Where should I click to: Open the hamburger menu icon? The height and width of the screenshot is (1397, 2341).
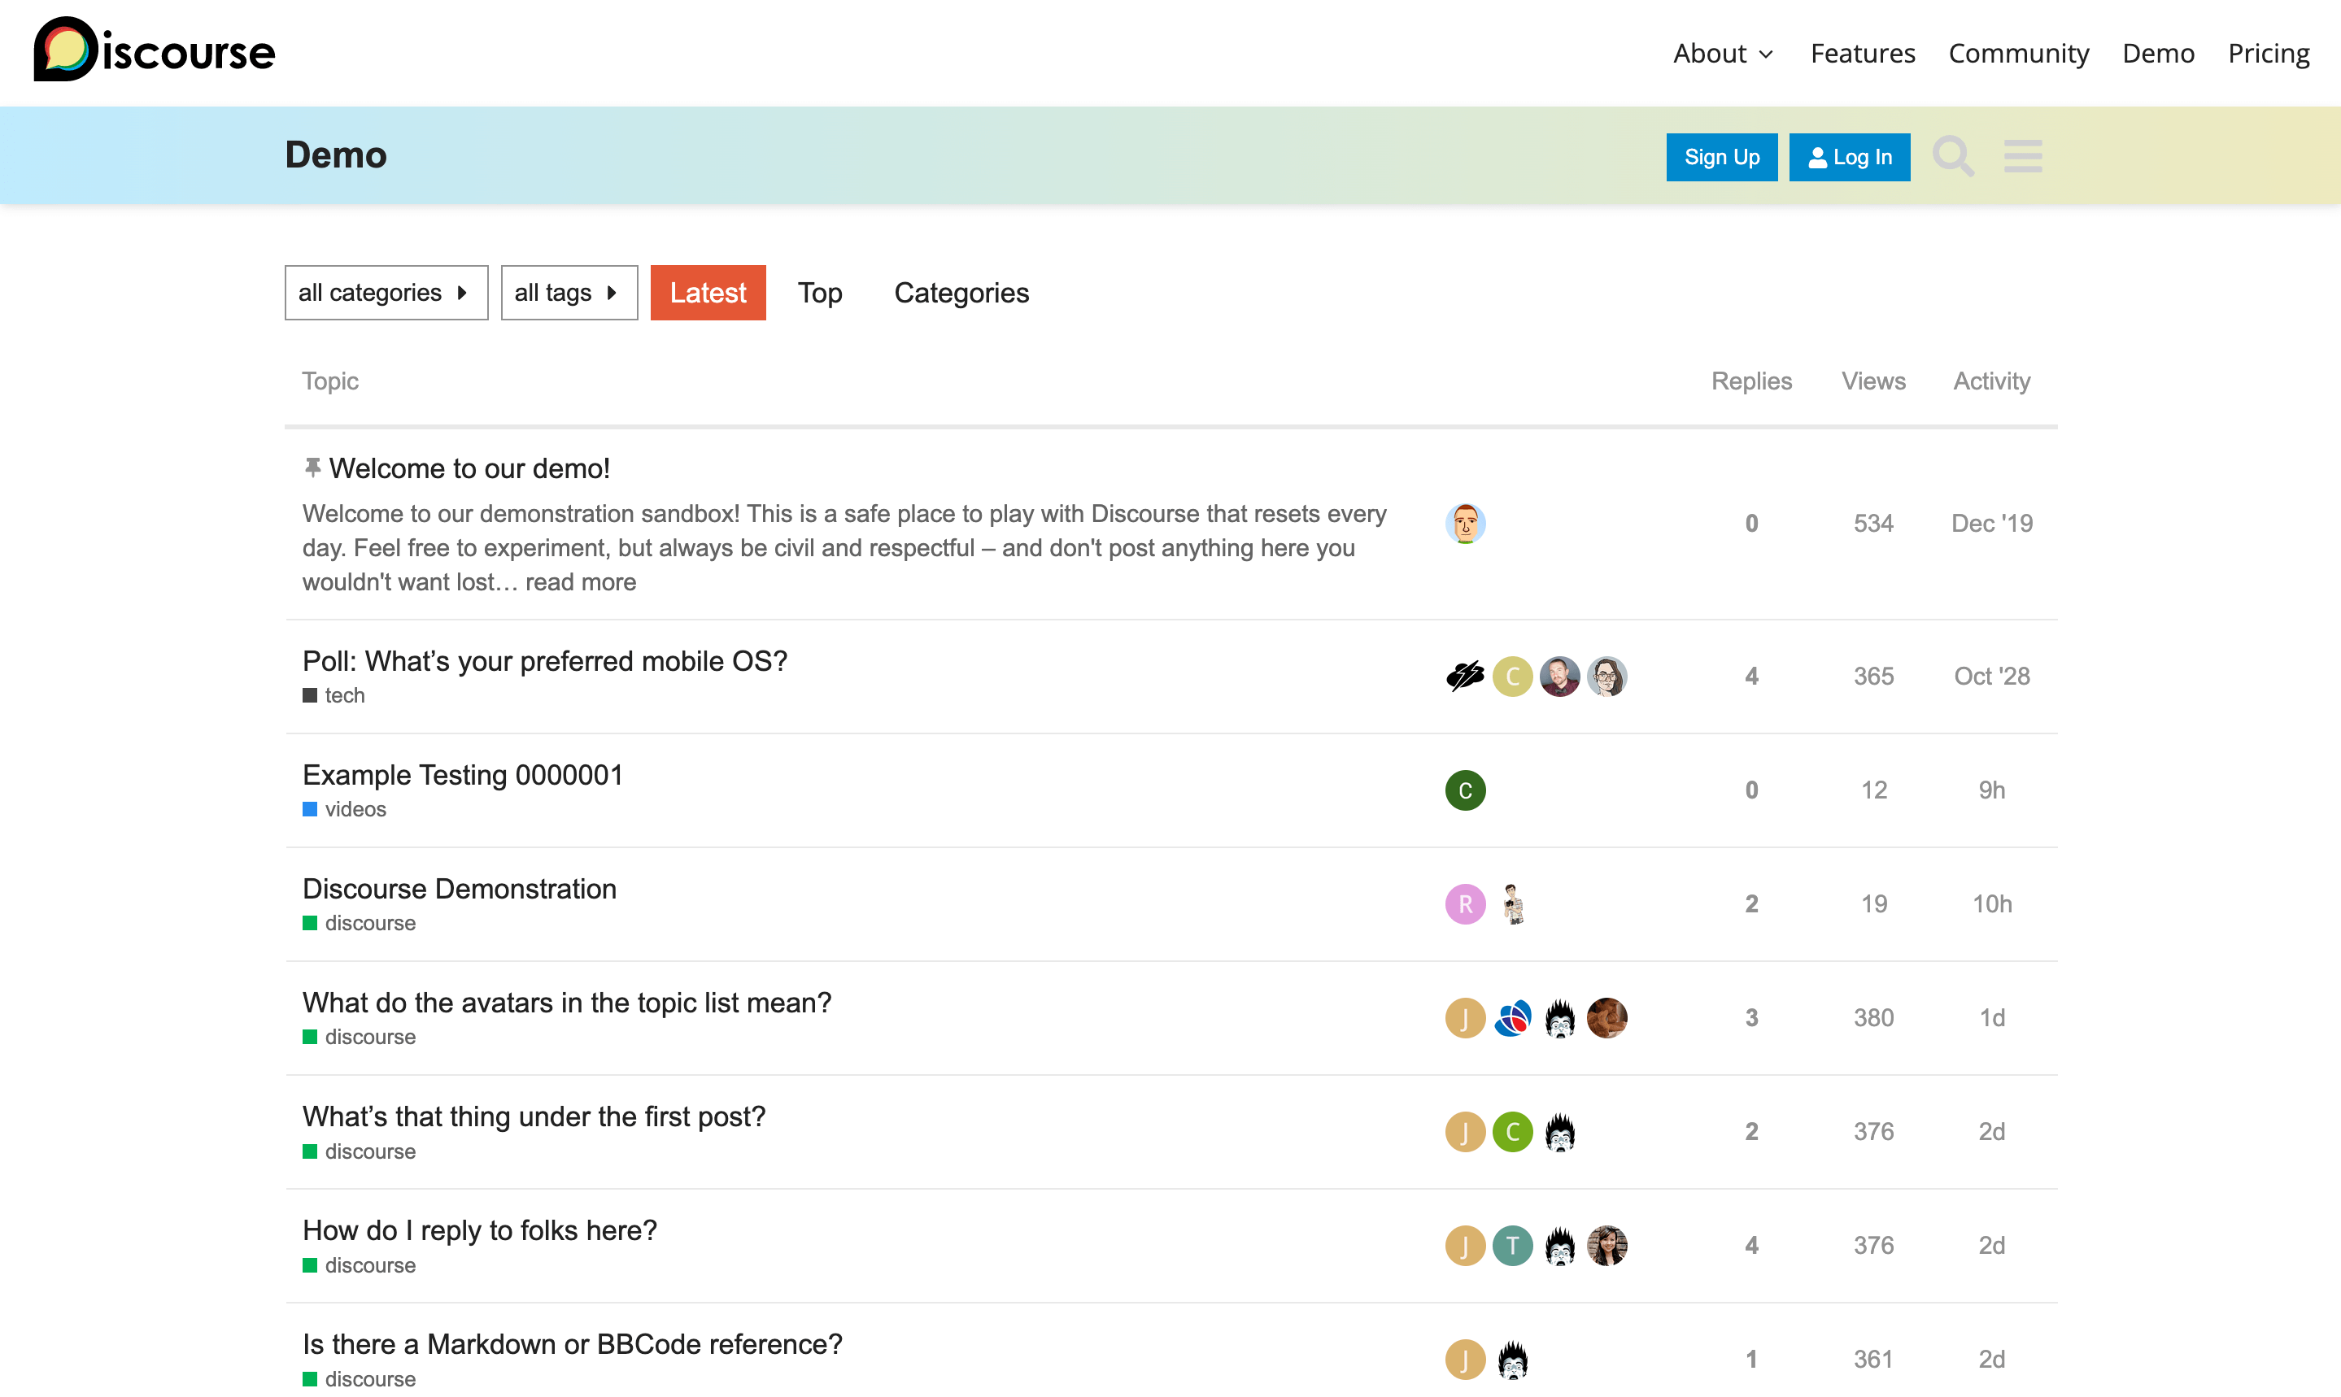coord(2023,156)
